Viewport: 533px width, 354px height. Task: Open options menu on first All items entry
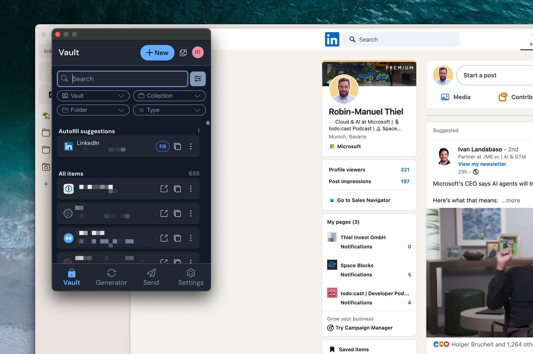(x=191, y=189)
